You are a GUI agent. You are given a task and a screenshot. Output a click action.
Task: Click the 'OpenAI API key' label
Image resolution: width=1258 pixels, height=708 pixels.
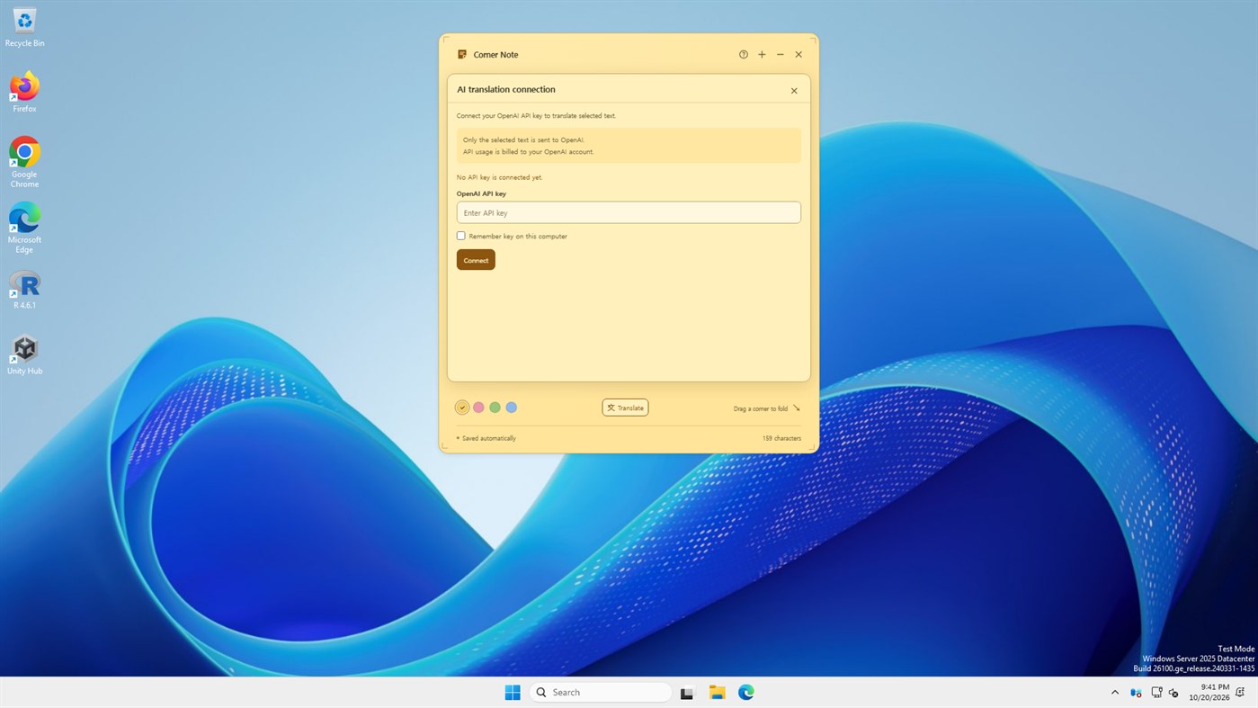(x=481, y=193)
